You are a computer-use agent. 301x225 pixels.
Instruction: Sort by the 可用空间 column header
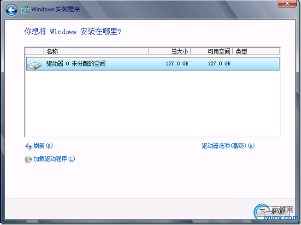click(x=212, y=51)
